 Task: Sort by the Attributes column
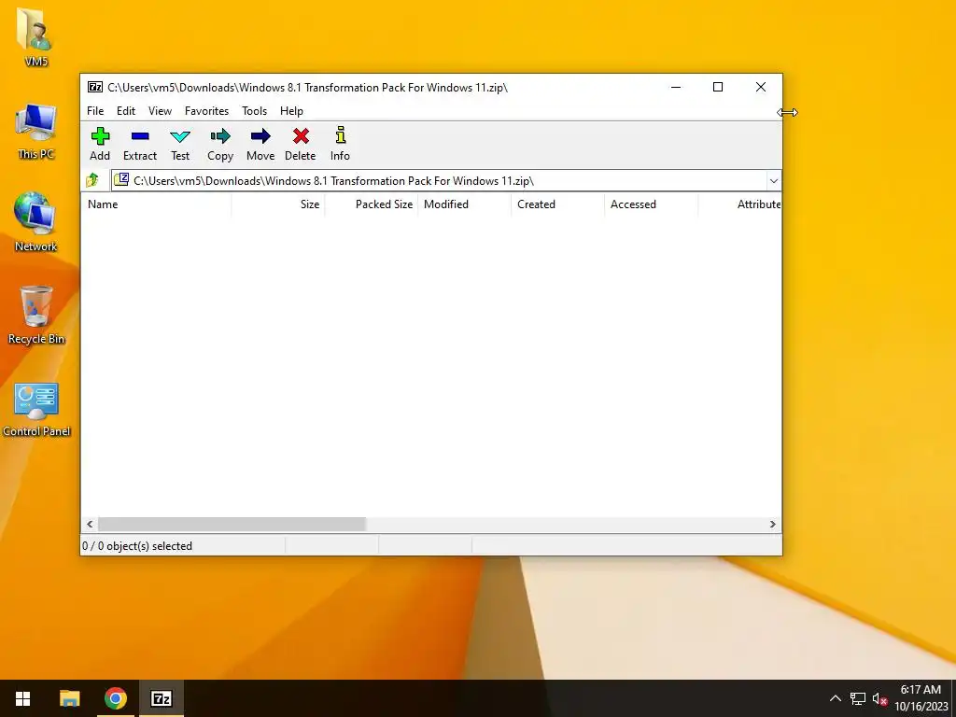coord(739,204)
